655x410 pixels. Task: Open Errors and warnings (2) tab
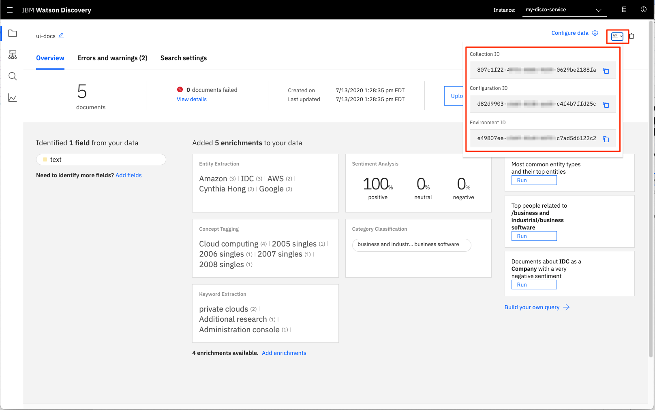pos(112,58)
